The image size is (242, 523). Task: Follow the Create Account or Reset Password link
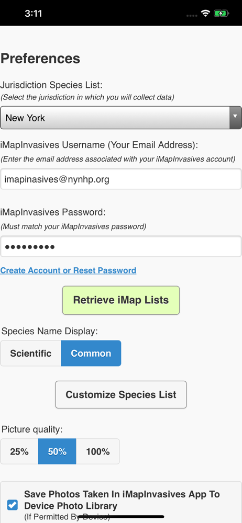tap(68, 270)
